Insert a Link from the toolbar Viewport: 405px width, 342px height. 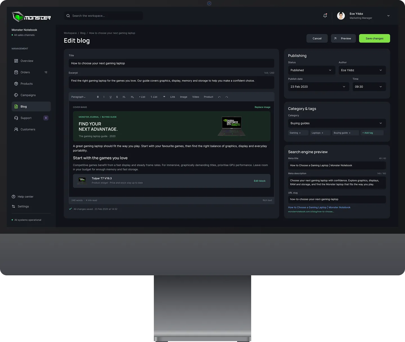tap(173, 97)
